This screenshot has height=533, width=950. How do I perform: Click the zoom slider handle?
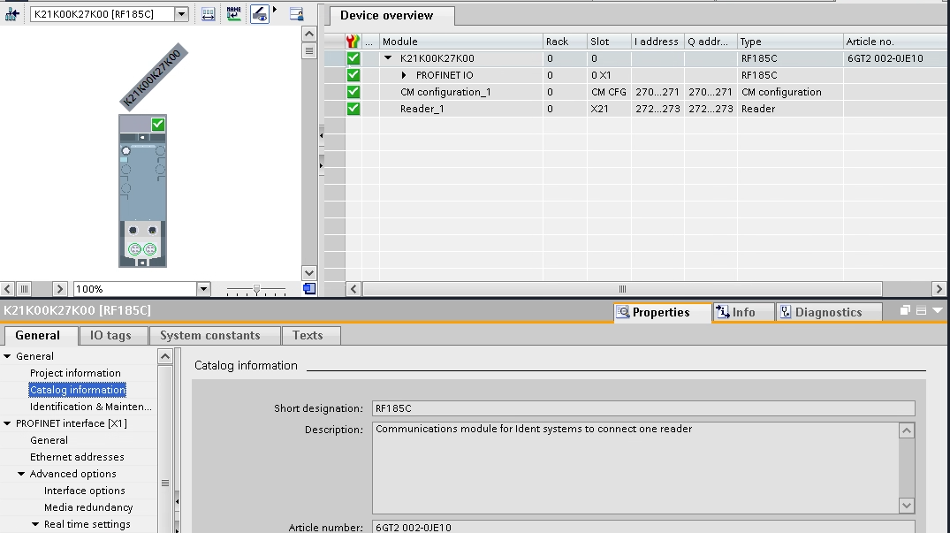coord(256,290)
